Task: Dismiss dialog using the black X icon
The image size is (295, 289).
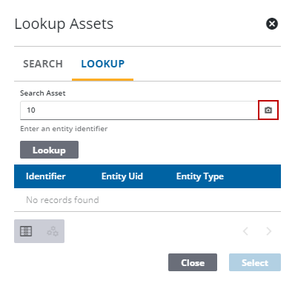Action: point(272,24)
